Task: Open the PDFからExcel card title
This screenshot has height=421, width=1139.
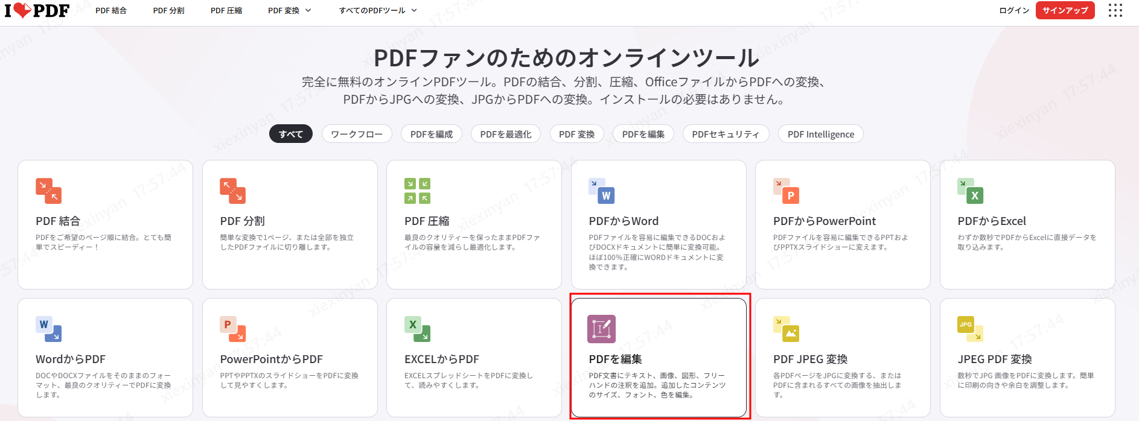Action: click(992, 221)
